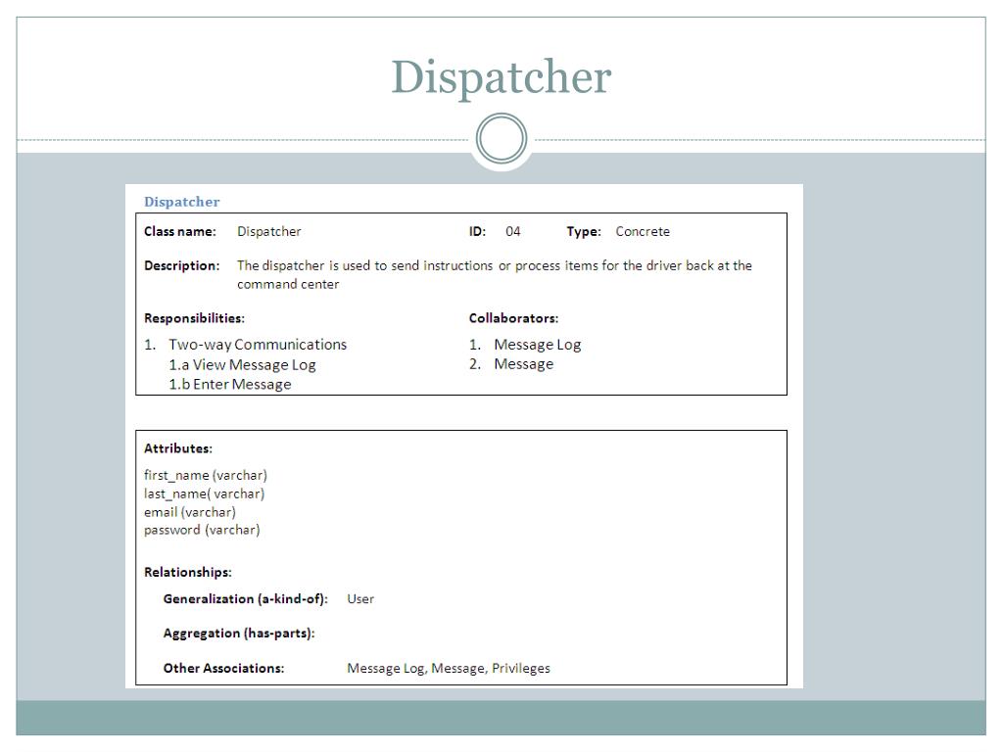Click 'Two-way Communications' responsibility

pyautogui.click(x=258, y=345)
